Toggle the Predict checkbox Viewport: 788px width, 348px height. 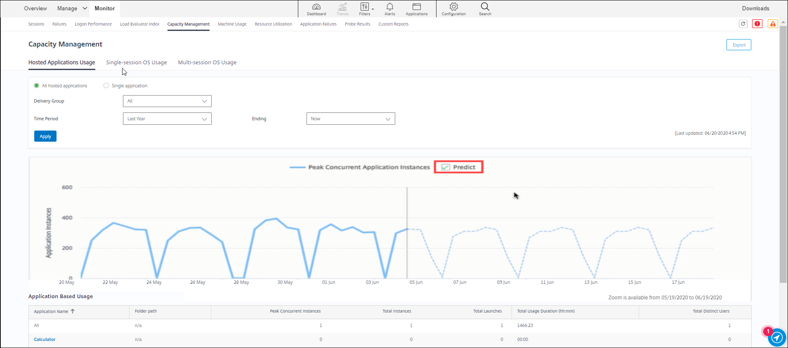click(x=446, y=167)
